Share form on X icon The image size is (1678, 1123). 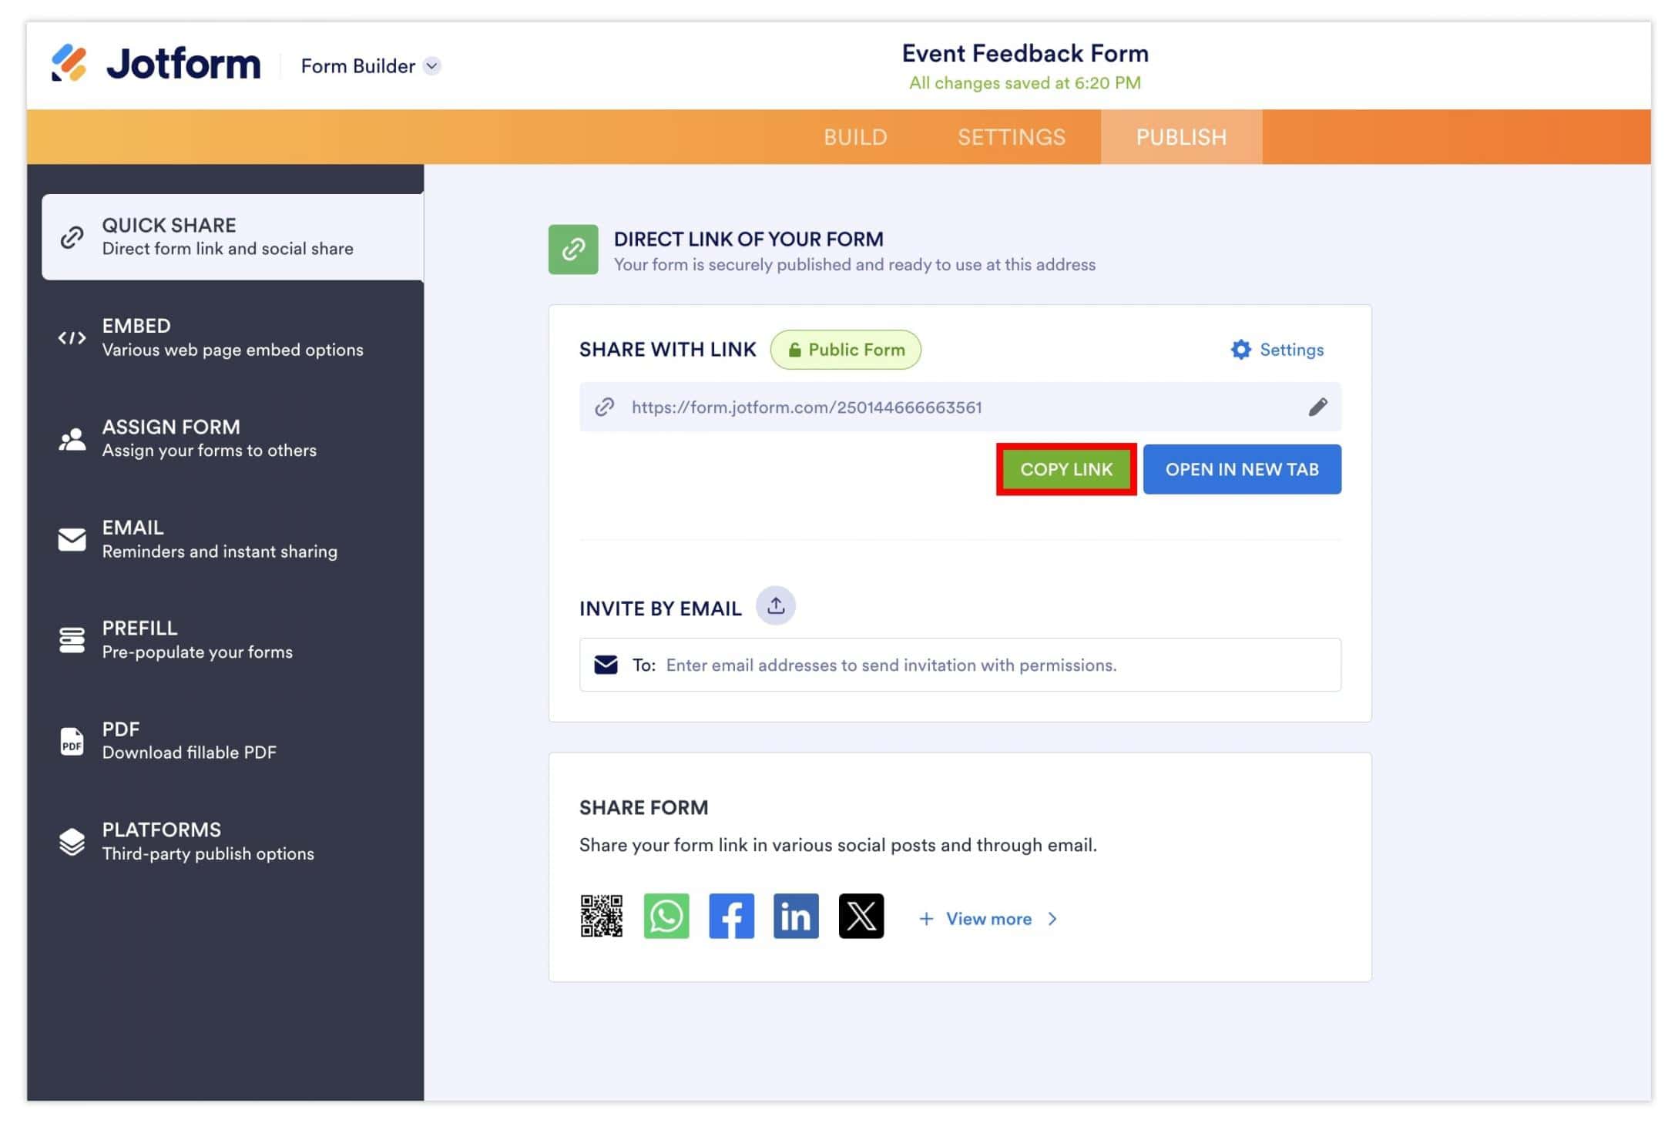point(861,916)
